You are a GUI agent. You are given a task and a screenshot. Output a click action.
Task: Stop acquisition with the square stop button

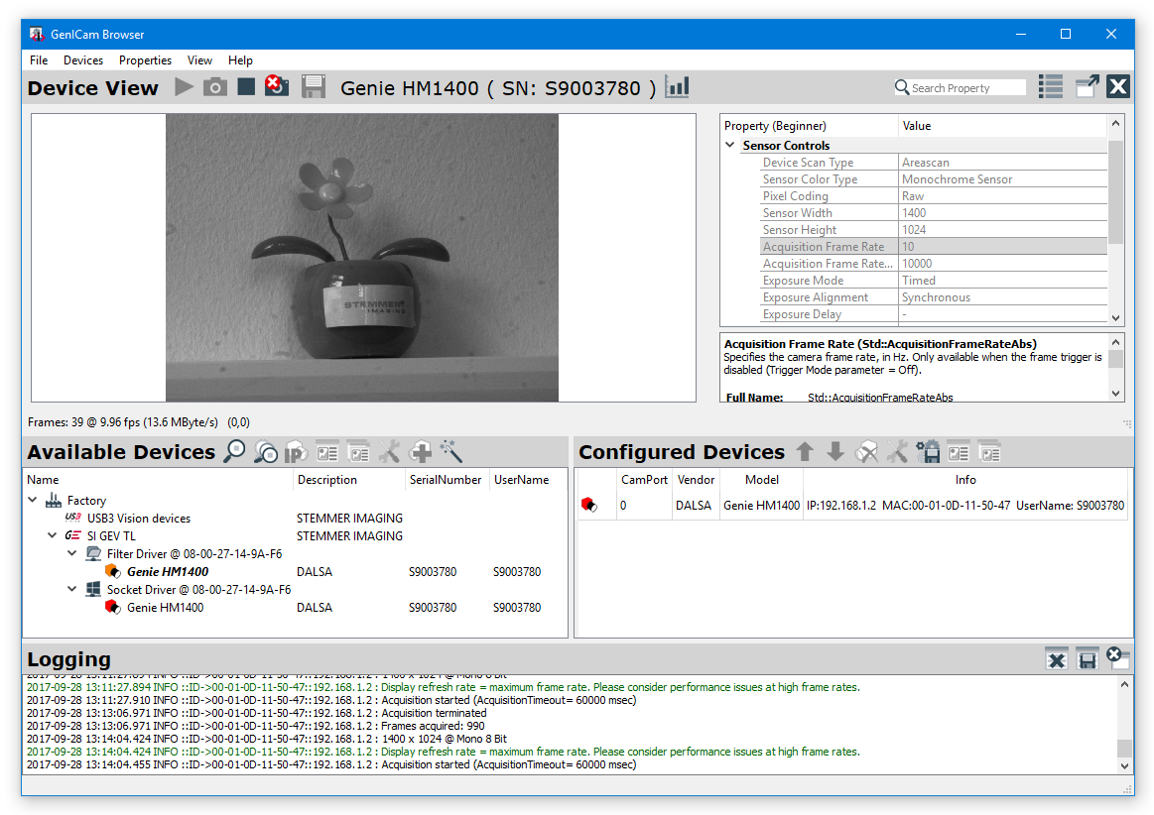pos(246,87)
